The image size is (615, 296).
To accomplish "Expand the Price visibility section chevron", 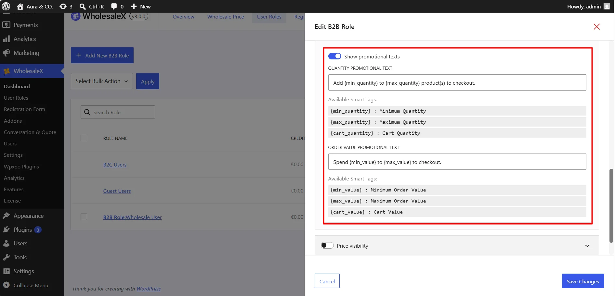I will click(587, 246).
